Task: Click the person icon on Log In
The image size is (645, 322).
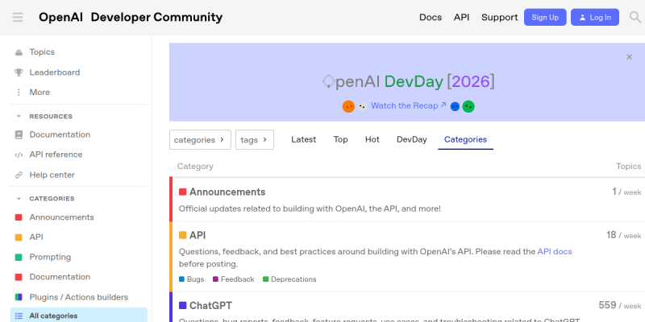Action: tap(582, 18)
